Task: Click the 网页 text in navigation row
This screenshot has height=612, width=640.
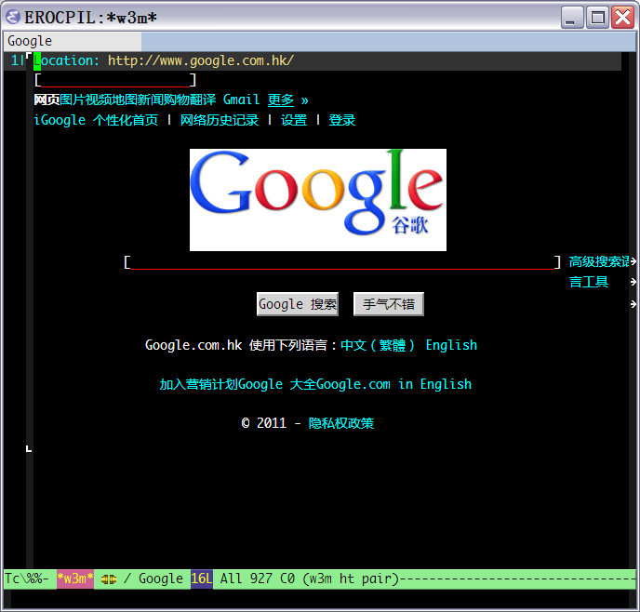Action: 47,100
